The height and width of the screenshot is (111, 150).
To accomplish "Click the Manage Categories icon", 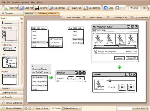I will pos(4,103).
